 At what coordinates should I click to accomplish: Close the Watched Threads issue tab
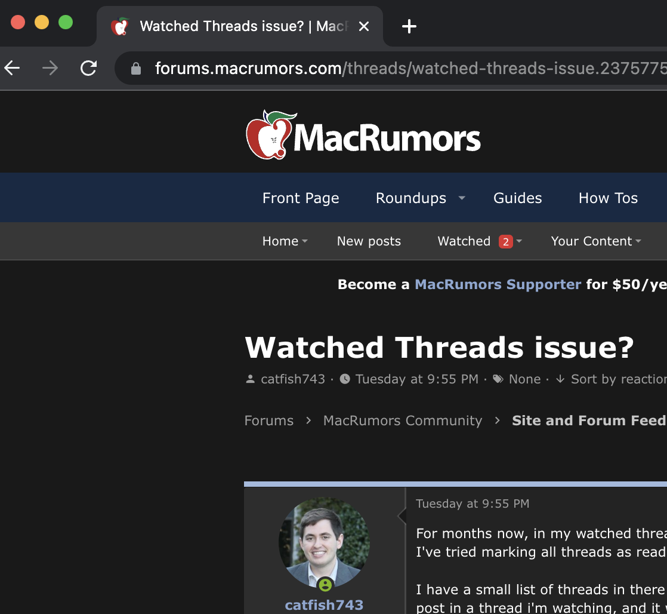tap(364, 26)
